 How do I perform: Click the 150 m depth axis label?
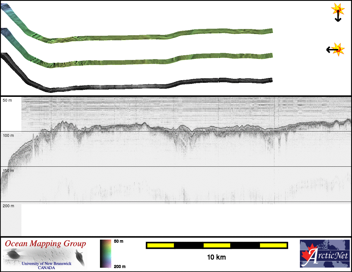click(8, 171)
